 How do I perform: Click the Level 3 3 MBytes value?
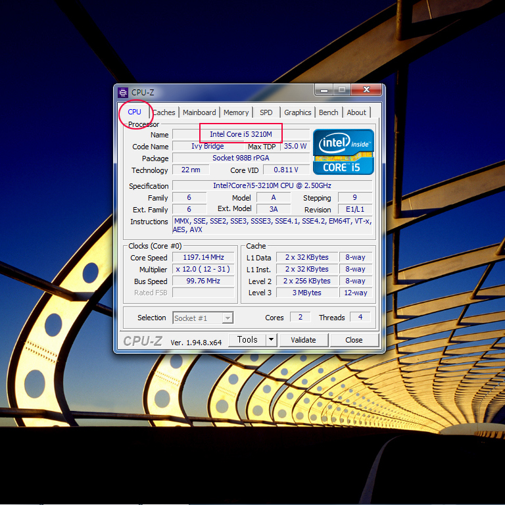[x=307, y=293]
